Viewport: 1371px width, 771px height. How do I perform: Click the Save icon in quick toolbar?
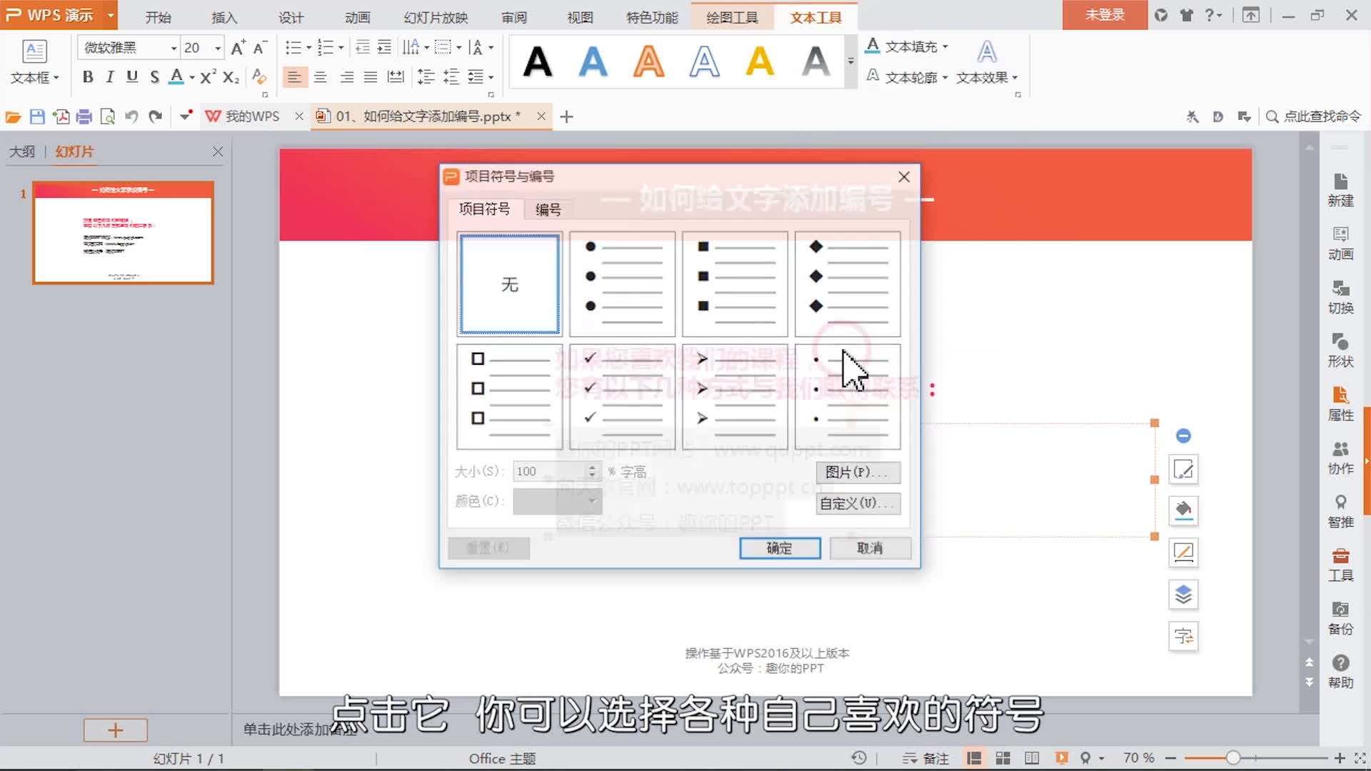click(x=37, y=116)
